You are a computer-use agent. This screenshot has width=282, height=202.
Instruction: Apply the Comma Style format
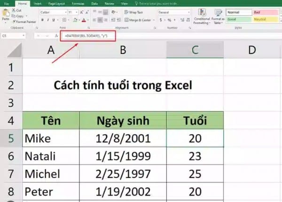point(175,20)
